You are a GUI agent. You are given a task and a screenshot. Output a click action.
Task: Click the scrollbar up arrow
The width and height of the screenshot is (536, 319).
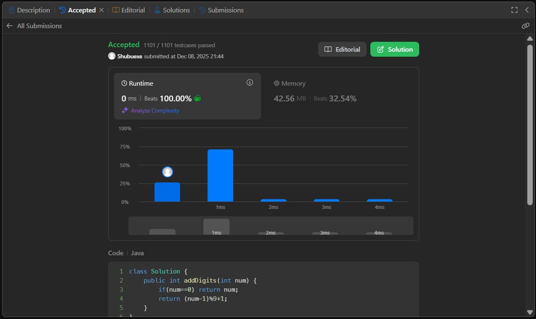click(x=530, y=38)
